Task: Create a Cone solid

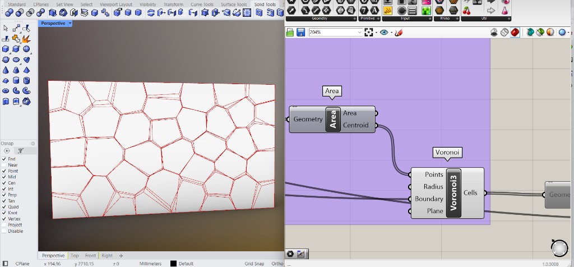Action: (6, 70)
